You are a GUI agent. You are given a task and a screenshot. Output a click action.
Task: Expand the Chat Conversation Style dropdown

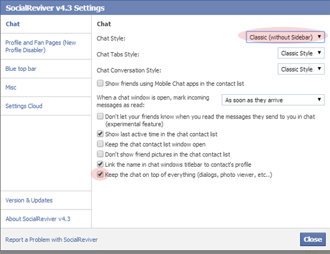click(x=301, y=69)
